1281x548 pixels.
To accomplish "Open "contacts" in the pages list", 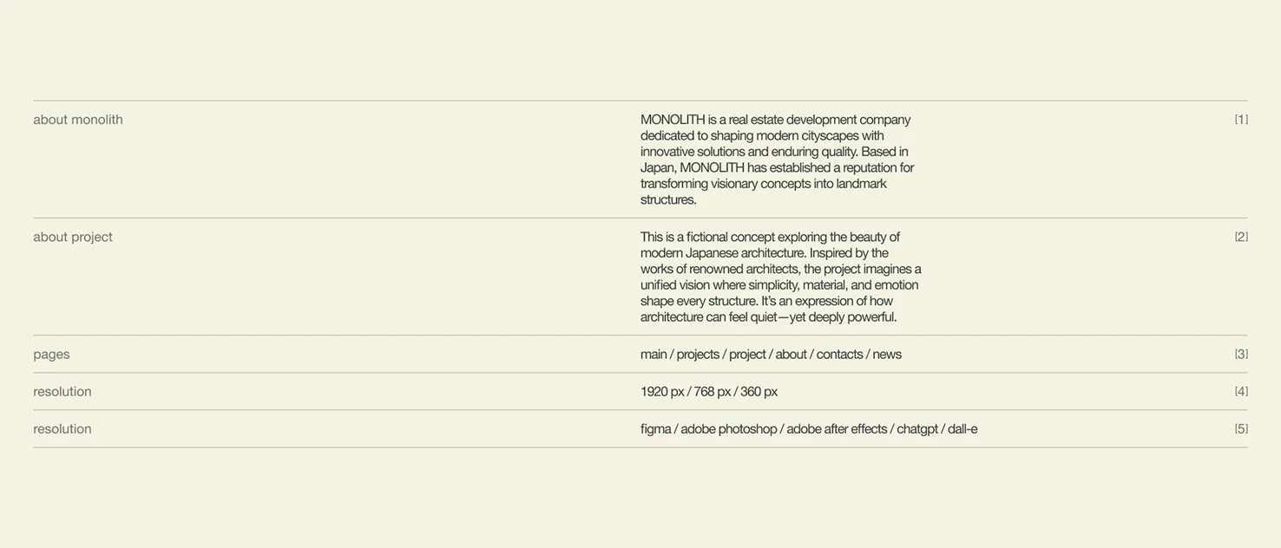I will (x=839, y=354).
